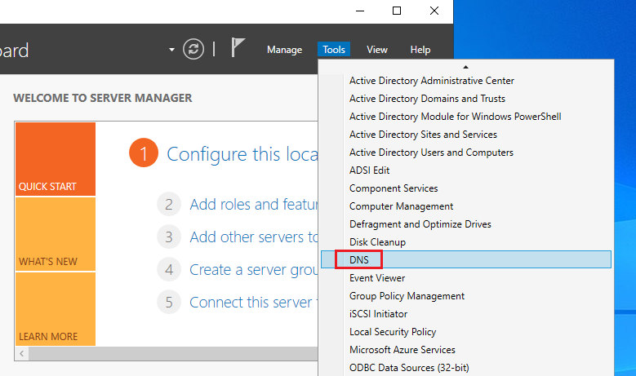Select DNS from the Tools list
Screen dimensions: 636x376
tap(359, 260)
